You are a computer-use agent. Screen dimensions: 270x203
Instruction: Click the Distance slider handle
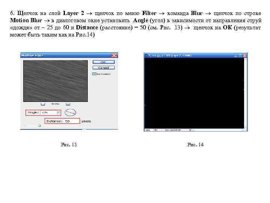point(40,126)
